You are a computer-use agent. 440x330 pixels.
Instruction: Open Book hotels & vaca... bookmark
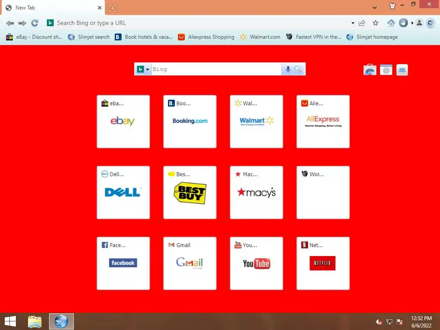click(x=144, y=37)
